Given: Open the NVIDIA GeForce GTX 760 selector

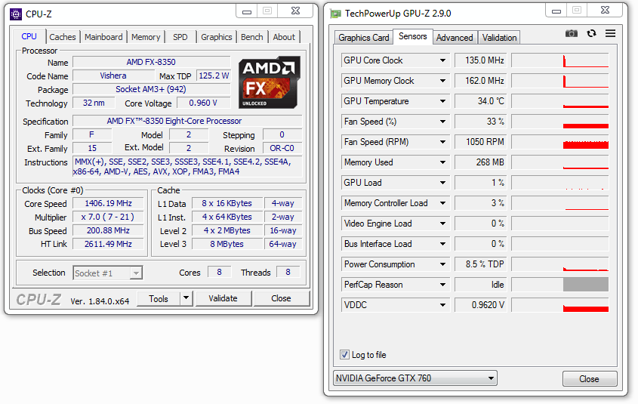Looking at the screenshot, I should 415,378.
